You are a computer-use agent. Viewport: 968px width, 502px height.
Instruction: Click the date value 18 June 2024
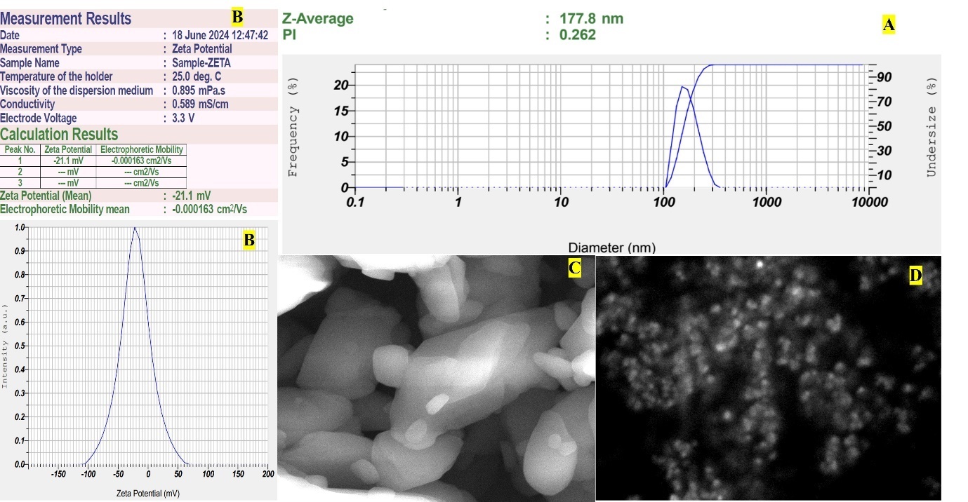tap(220, 35)
